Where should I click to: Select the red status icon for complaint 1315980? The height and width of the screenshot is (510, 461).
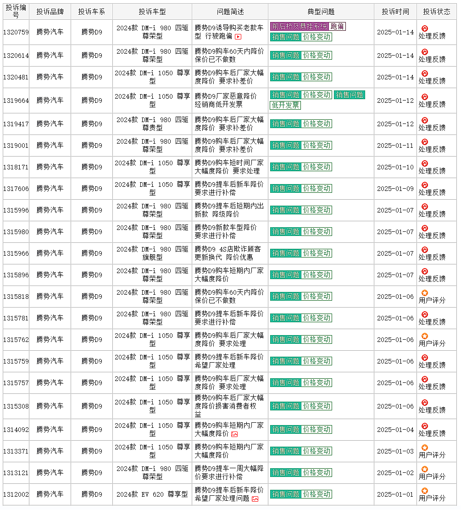coord(425,228)
